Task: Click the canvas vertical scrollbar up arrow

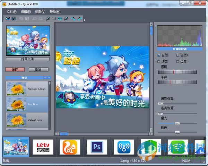Action: click(151, 24)
